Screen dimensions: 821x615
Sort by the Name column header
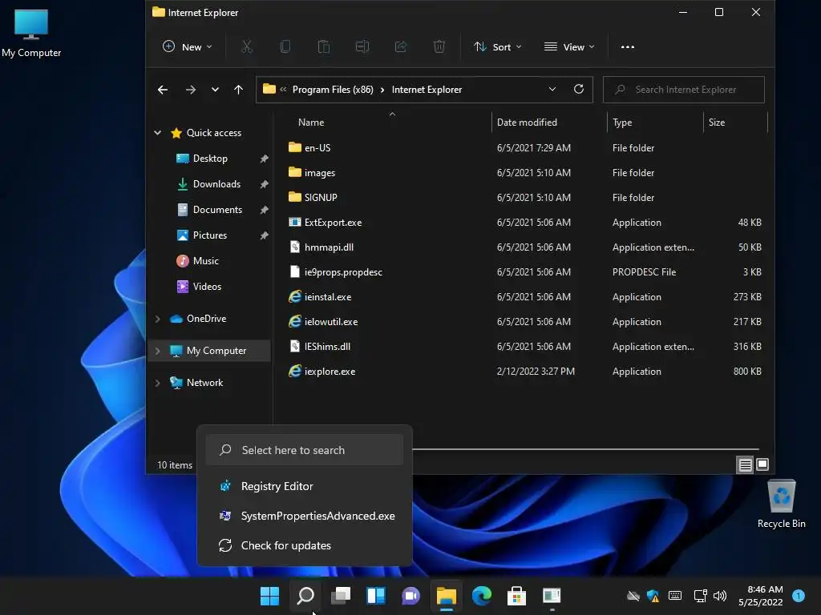[311, 123]
